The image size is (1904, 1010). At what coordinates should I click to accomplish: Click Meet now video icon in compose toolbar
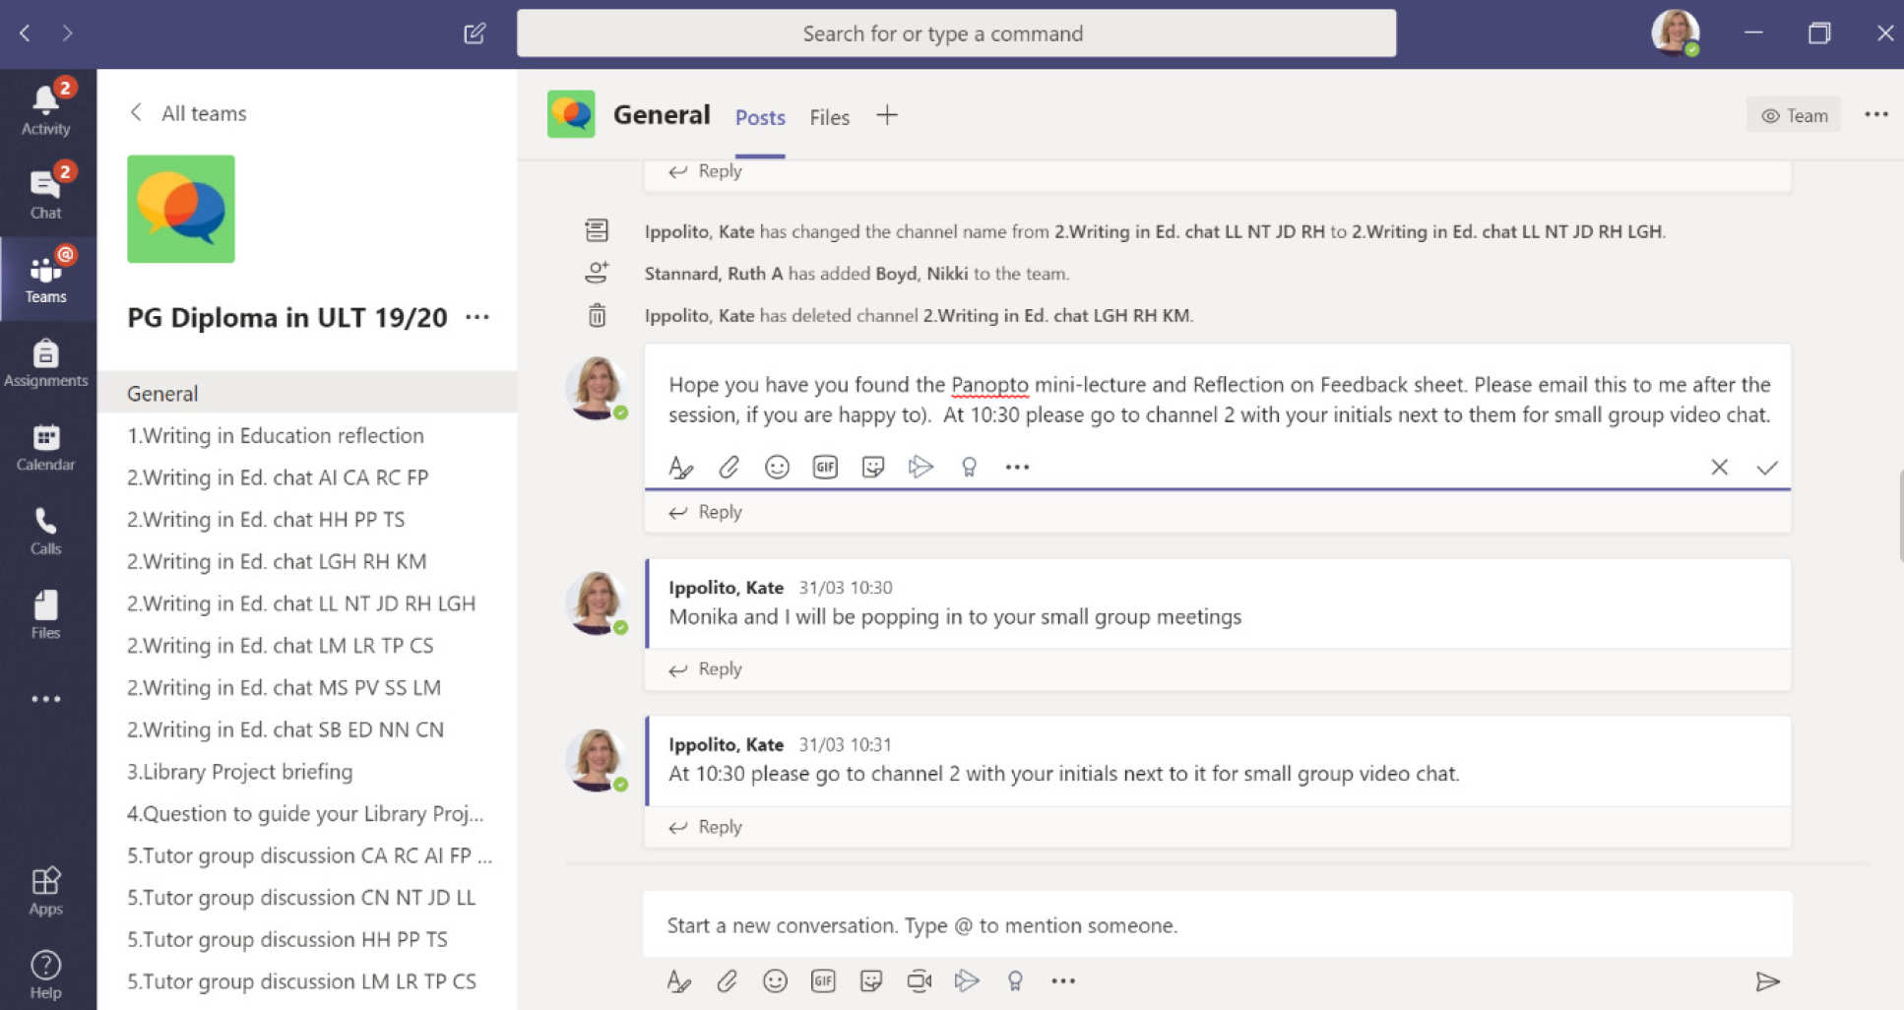(x=919, y=980)
